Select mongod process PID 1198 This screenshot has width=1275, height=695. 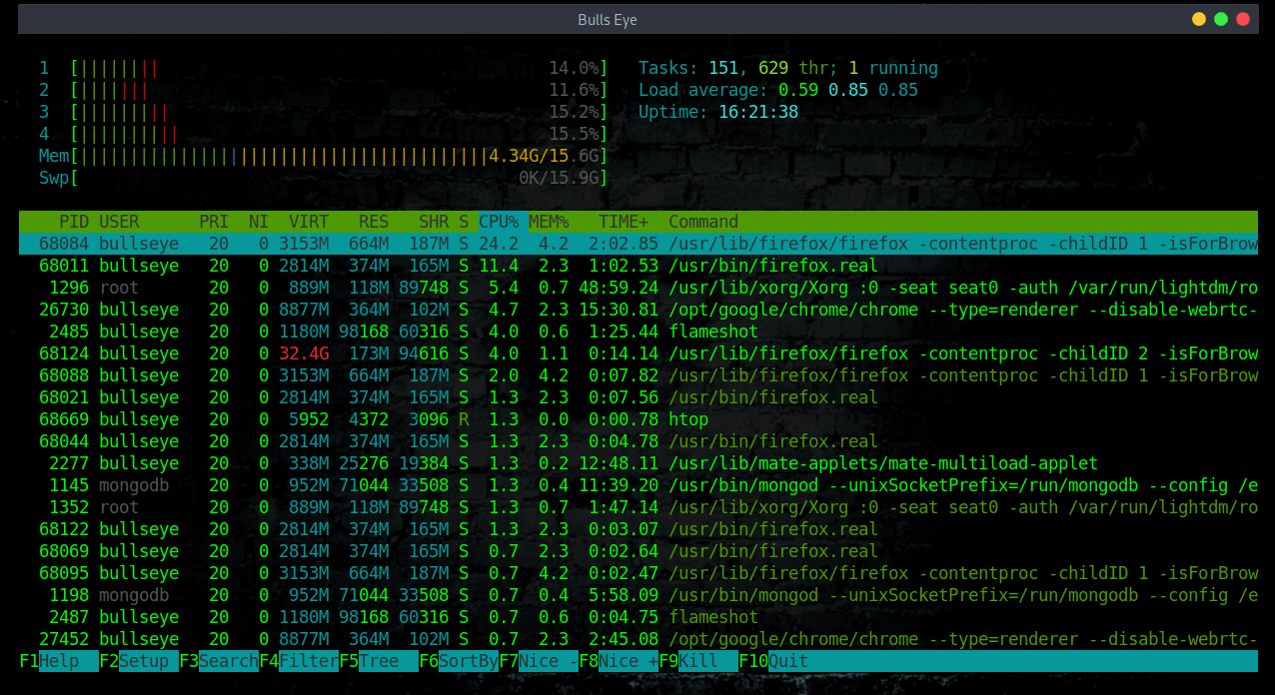click(638, 595)
